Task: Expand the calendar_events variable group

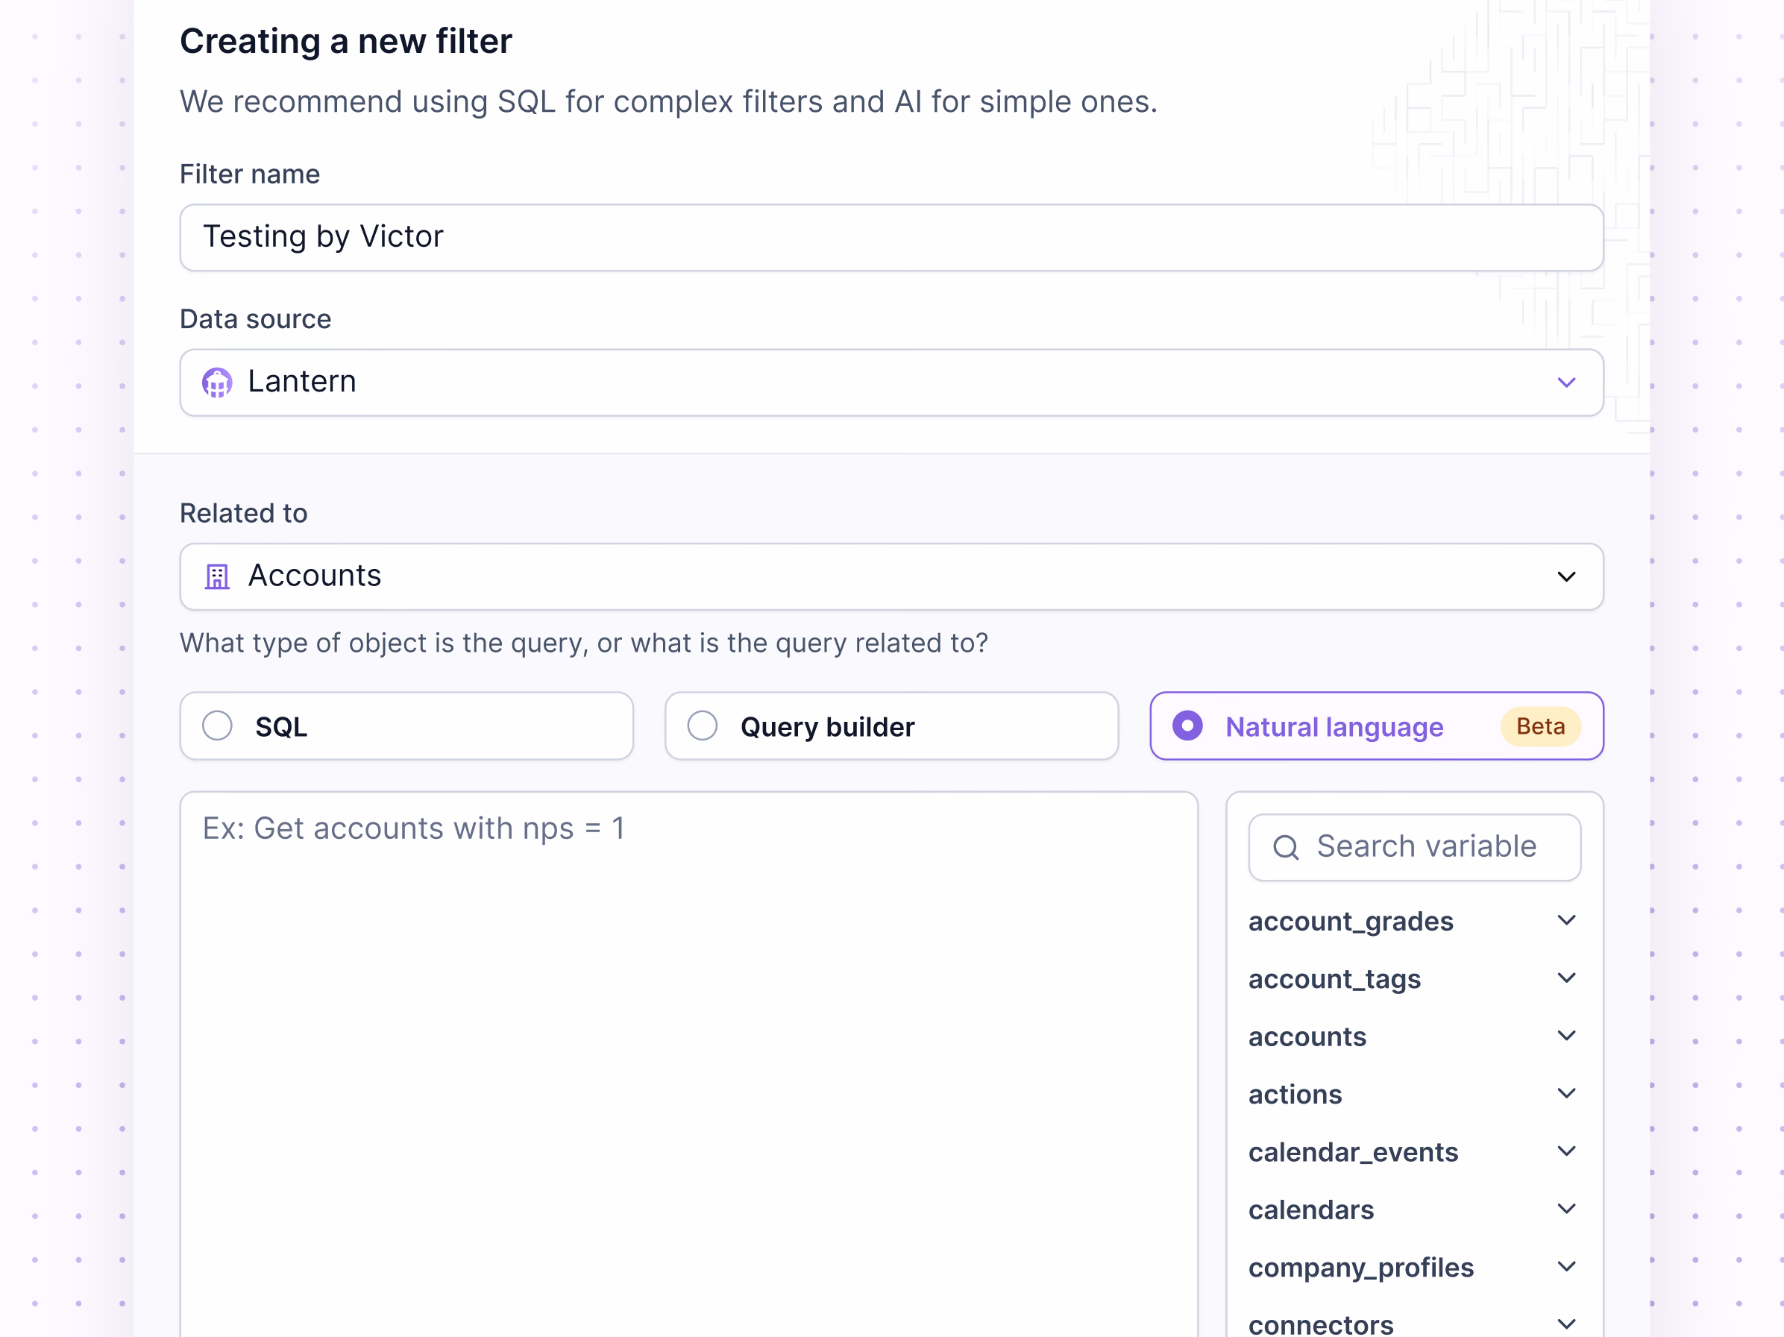Action: pos(1414,1151)
